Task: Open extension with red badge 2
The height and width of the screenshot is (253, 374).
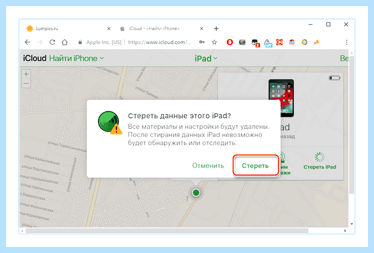Action: point(255,43)
